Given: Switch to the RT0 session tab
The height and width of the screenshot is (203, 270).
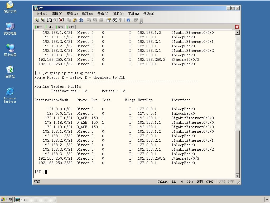Looking at the screenshot, I should click(39, 27).
